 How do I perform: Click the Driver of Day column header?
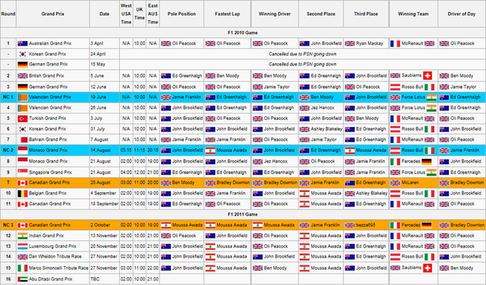[x=462, y=14]
